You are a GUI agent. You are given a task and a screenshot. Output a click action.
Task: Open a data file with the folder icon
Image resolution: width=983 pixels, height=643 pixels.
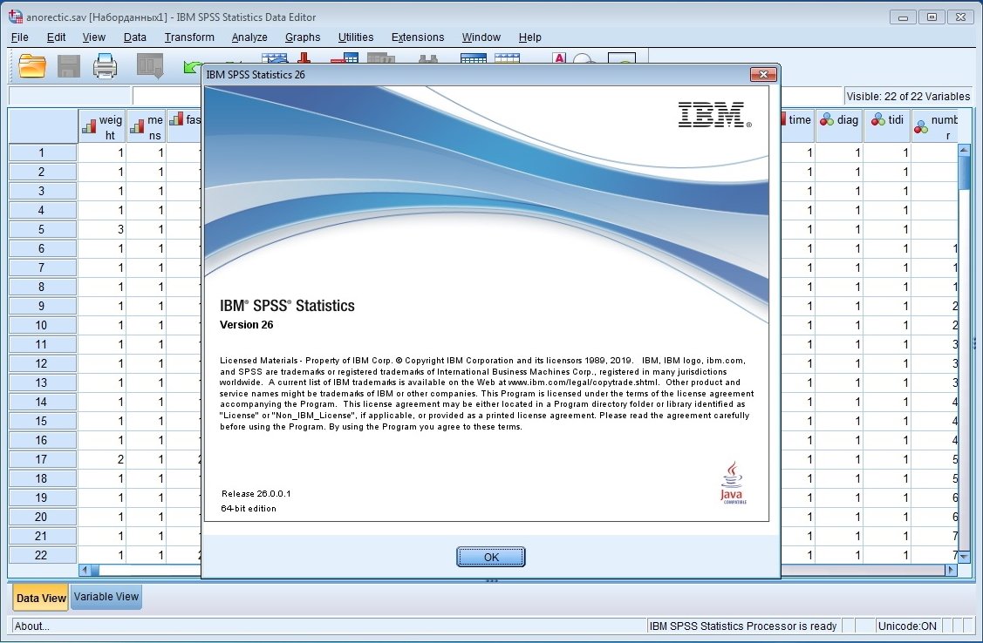[32, 66]
